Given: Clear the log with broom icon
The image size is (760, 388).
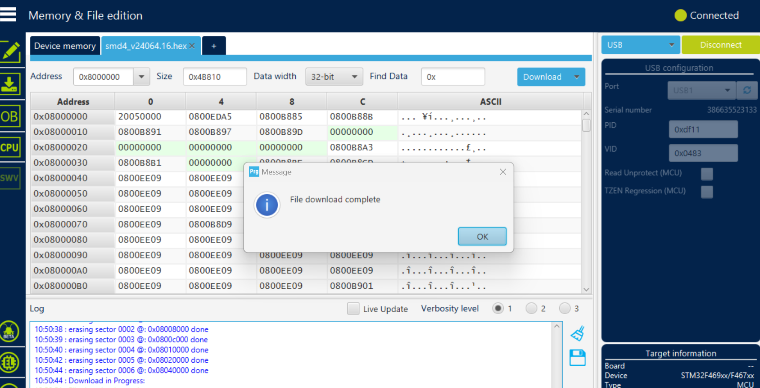Looking at the screenshot, I should tap(578, 333).
